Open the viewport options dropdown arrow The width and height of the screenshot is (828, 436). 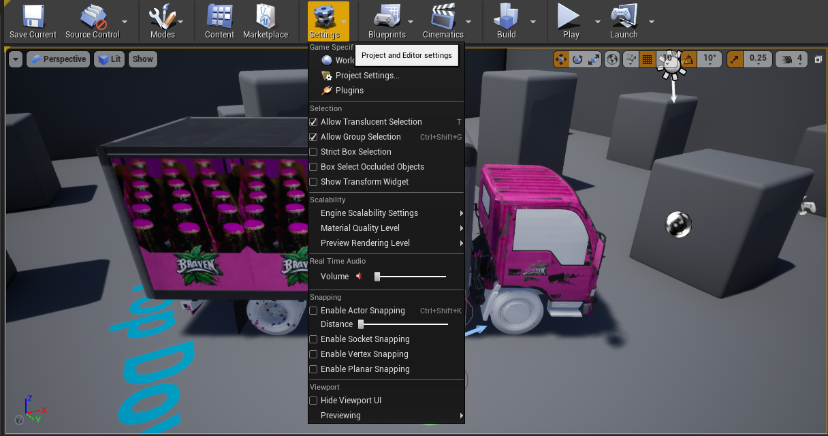(x=16, y=59)
